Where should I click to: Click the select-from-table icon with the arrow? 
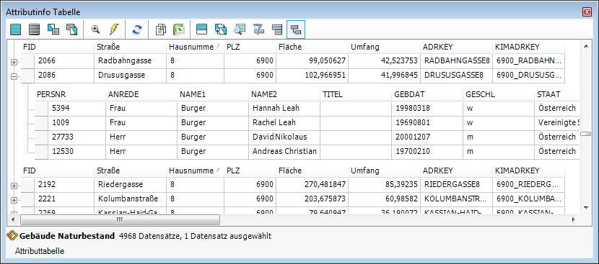(72, 29)
